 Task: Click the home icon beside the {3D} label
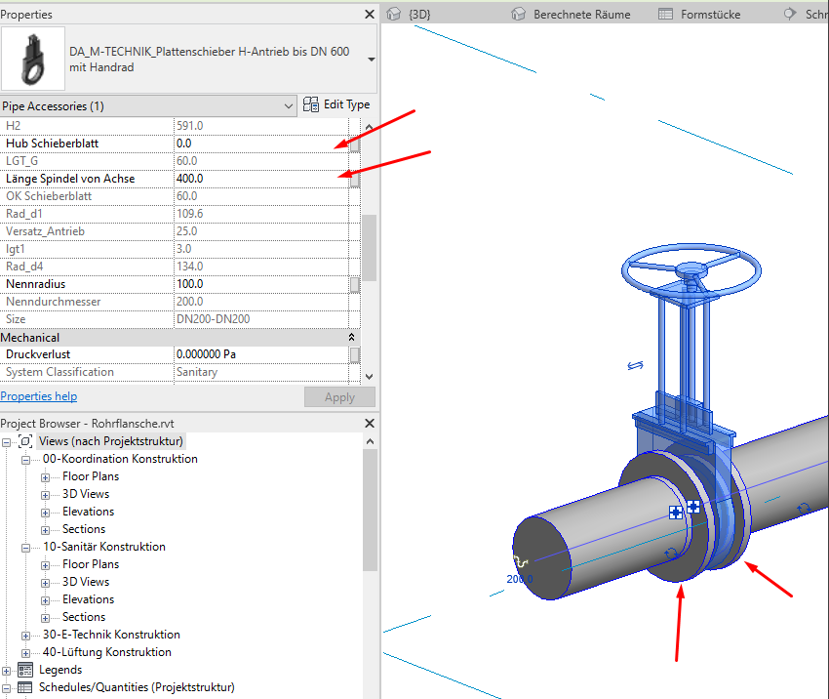[x=393, y=14]
